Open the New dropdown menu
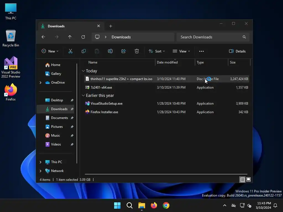Screen dimensions: 283x212 coord(50,51)
